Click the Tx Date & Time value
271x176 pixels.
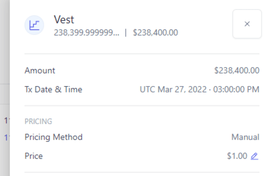coord(199,89)
